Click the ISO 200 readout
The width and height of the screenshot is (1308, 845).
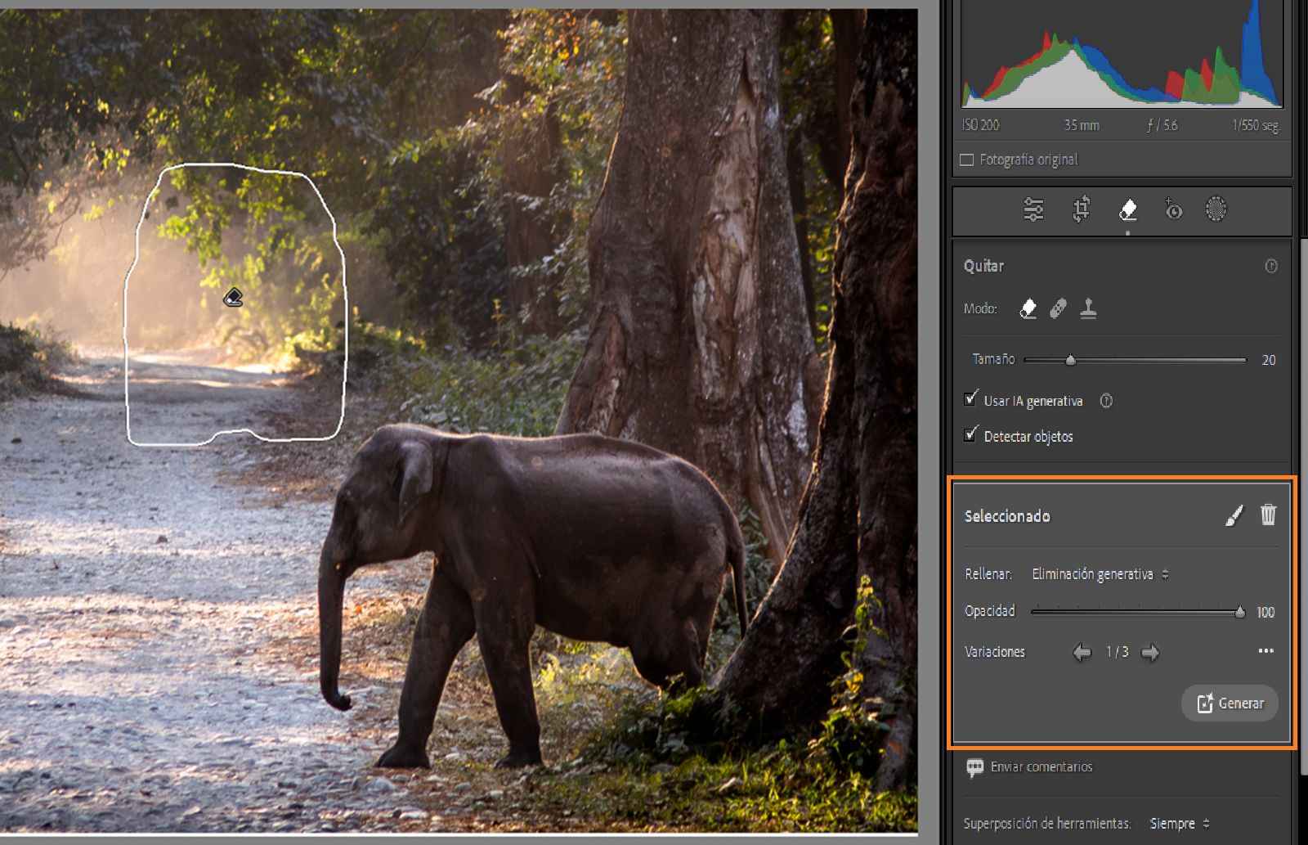pos(981,125)
